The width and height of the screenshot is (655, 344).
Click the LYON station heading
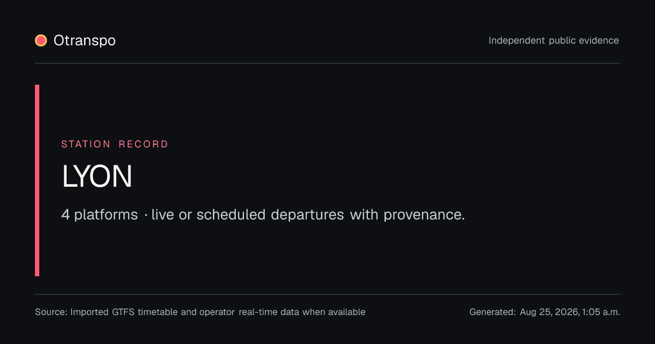pyautogui.click(x=97, y=177)
